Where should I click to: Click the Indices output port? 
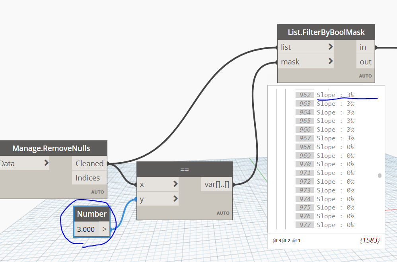90,178
